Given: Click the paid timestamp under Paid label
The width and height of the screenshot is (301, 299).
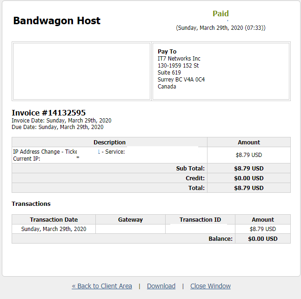Looking at the screenshot, I should (x=221, y=28).
